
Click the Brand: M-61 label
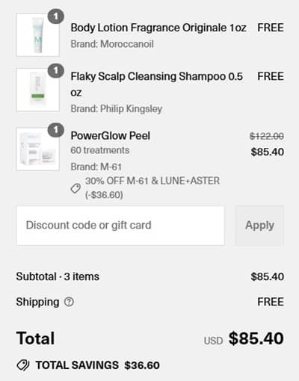coord(96,167)
